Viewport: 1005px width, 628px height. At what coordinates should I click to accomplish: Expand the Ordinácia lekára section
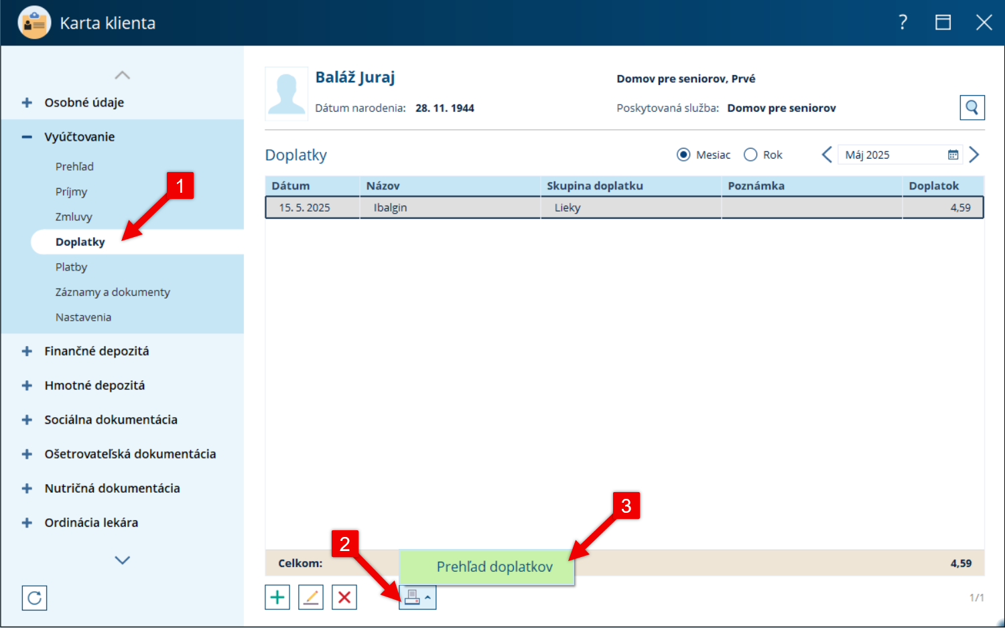point(27,523)
